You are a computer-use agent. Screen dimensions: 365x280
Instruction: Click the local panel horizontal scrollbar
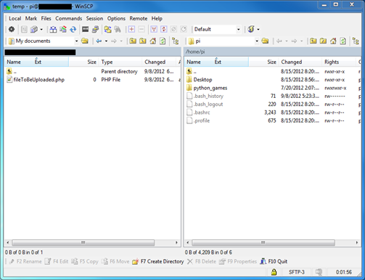click(83, 242)
